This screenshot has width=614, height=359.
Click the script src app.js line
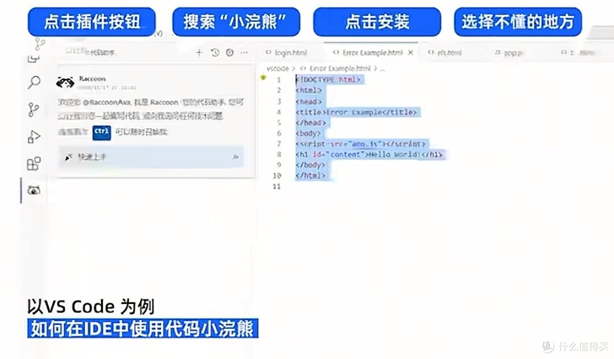coord(360,144)
